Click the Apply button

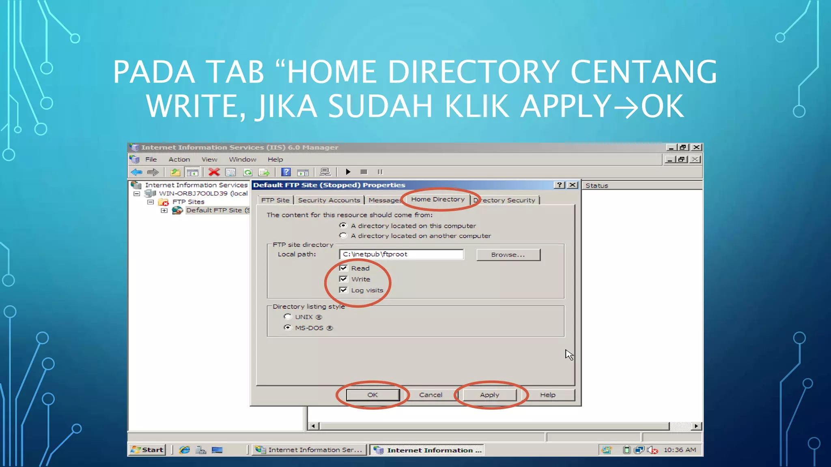pos(489,395)
